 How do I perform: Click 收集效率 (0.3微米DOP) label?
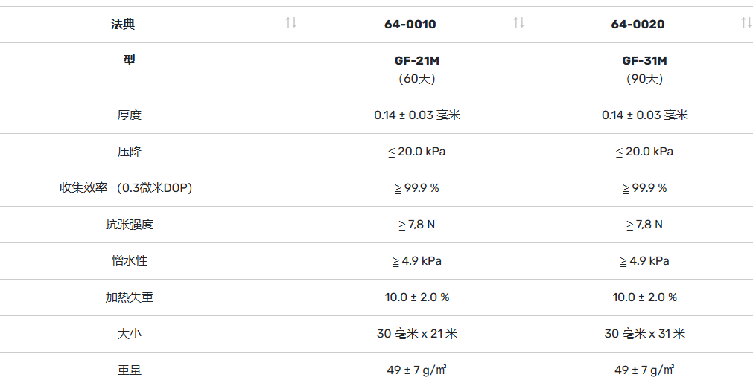pos(126,188)
